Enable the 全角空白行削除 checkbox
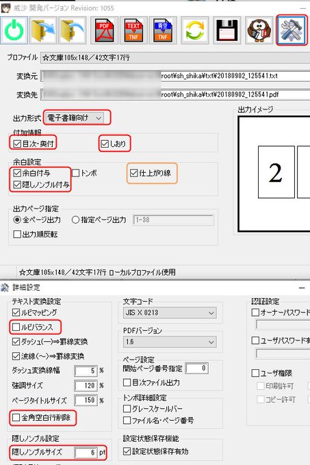310x465 pixels. tap(16, 418)
